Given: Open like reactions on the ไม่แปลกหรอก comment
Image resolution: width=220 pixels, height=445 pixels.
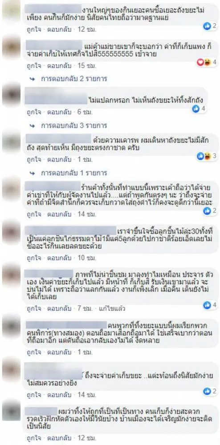Looking at the screenshot, I should (199, 109).
